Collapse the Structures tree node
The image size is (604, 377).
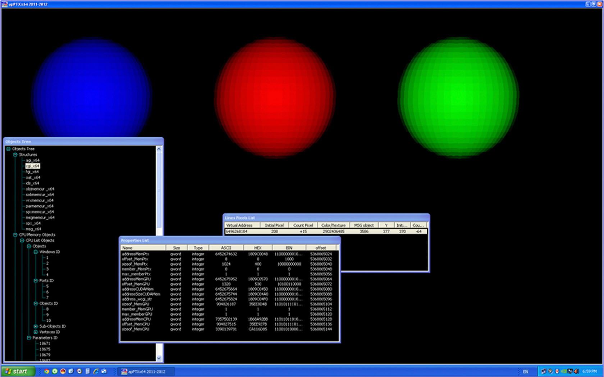click(x=15, y=155)
